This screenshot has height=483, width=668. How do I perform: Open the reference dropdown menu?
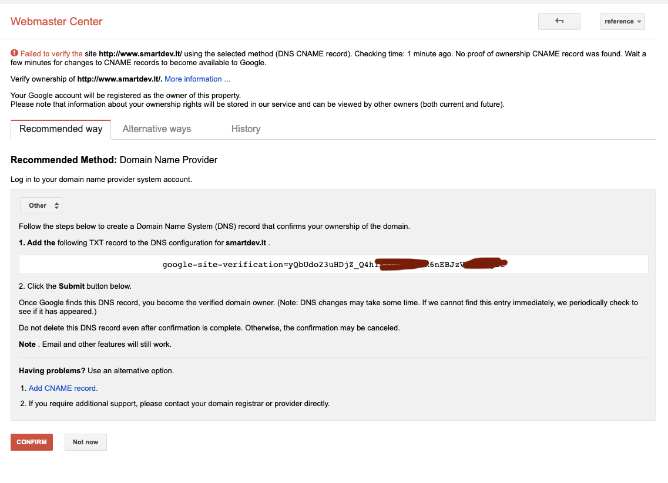(622, 21)
